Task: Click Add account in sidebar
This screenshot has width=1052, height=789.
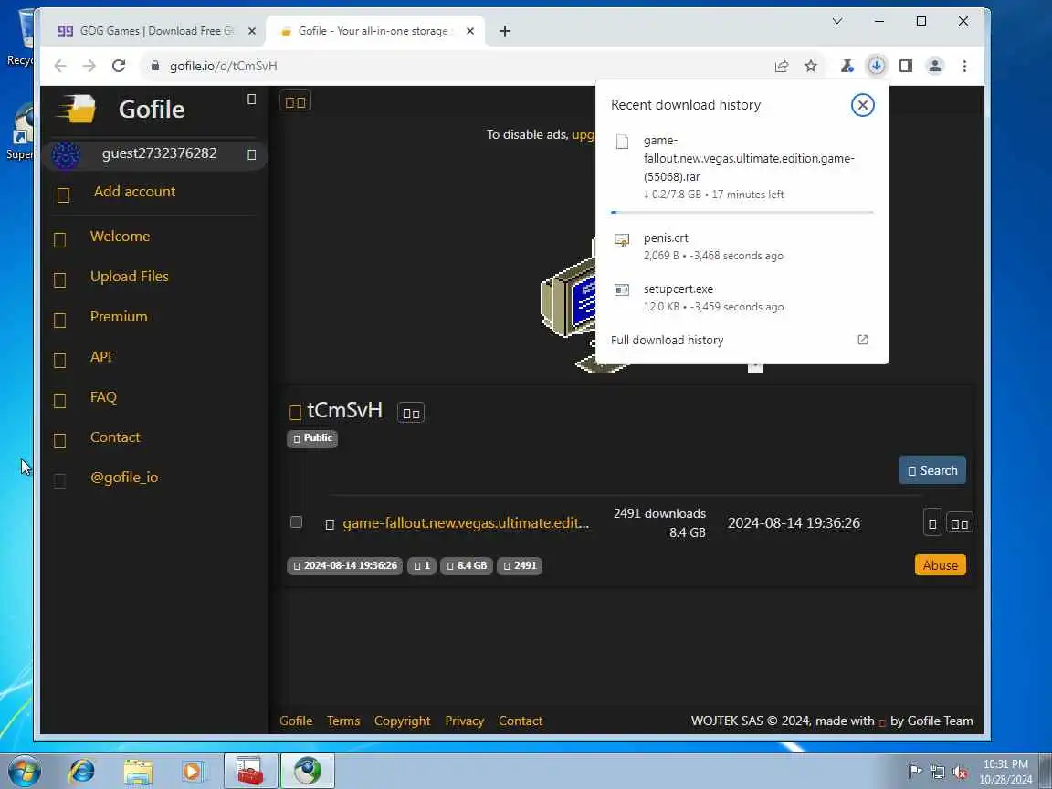Action: pyautogui.click(x=134, y=191)
